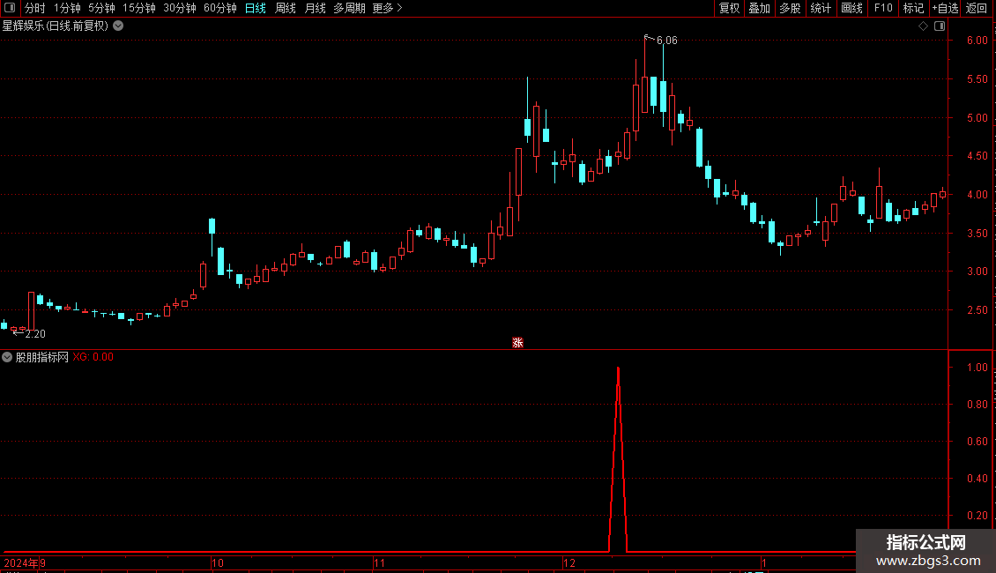The image size is (996, 573).
Task: Click the 2.20 low price label
Action: [x=35, y=334]
